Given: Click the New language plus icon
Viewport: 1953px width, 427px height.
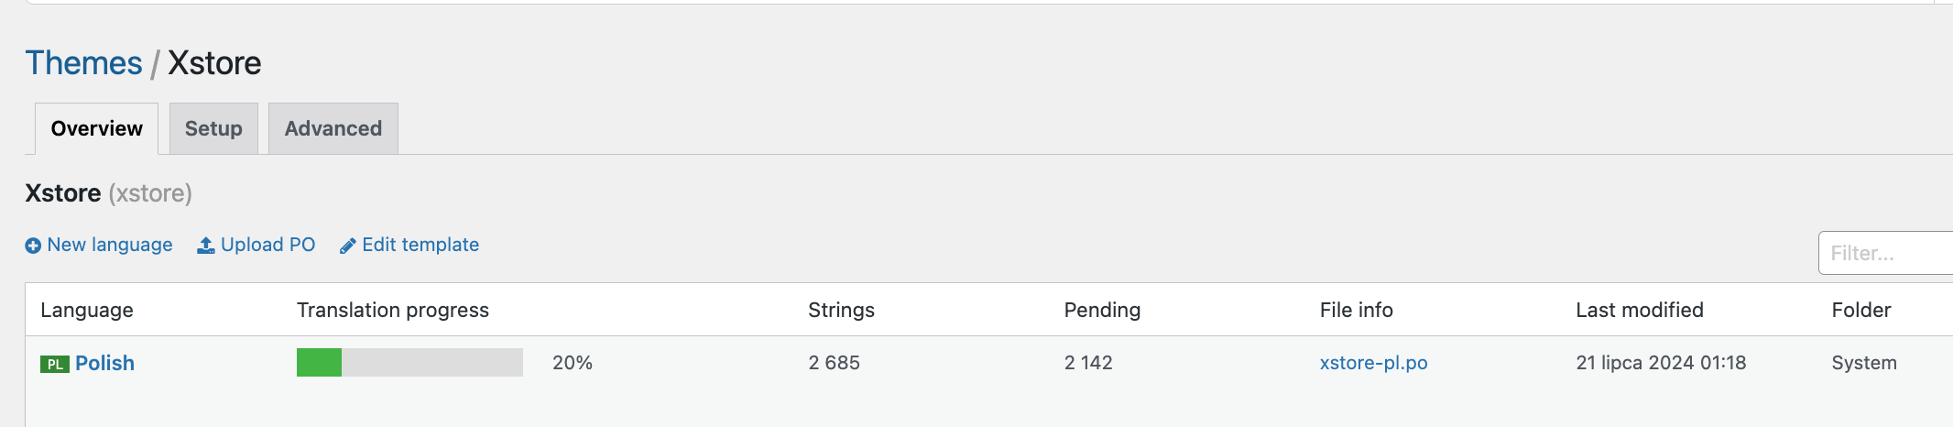Looking at the screenshot, I should 33,246.
